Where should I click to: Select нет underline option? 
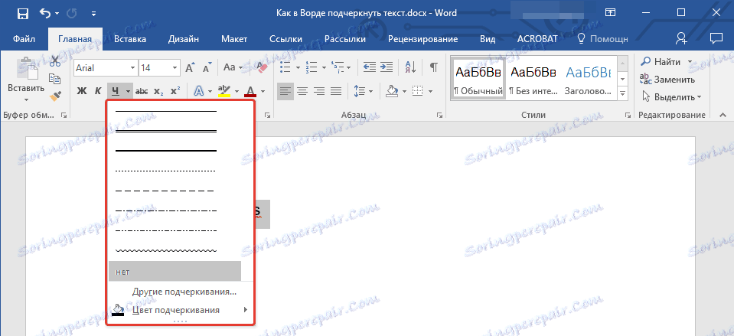point(175,272)
